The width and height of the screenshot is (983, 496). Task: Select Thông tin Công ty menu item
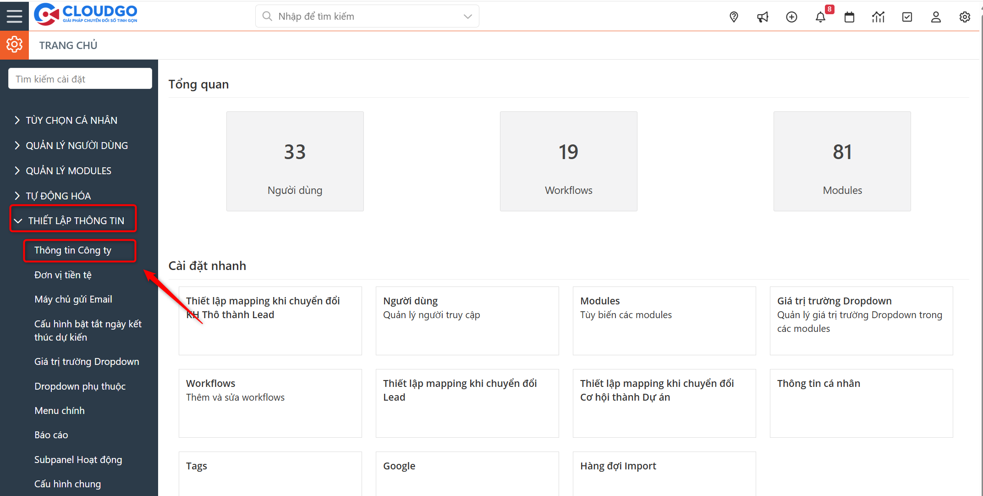click(73, 250)
